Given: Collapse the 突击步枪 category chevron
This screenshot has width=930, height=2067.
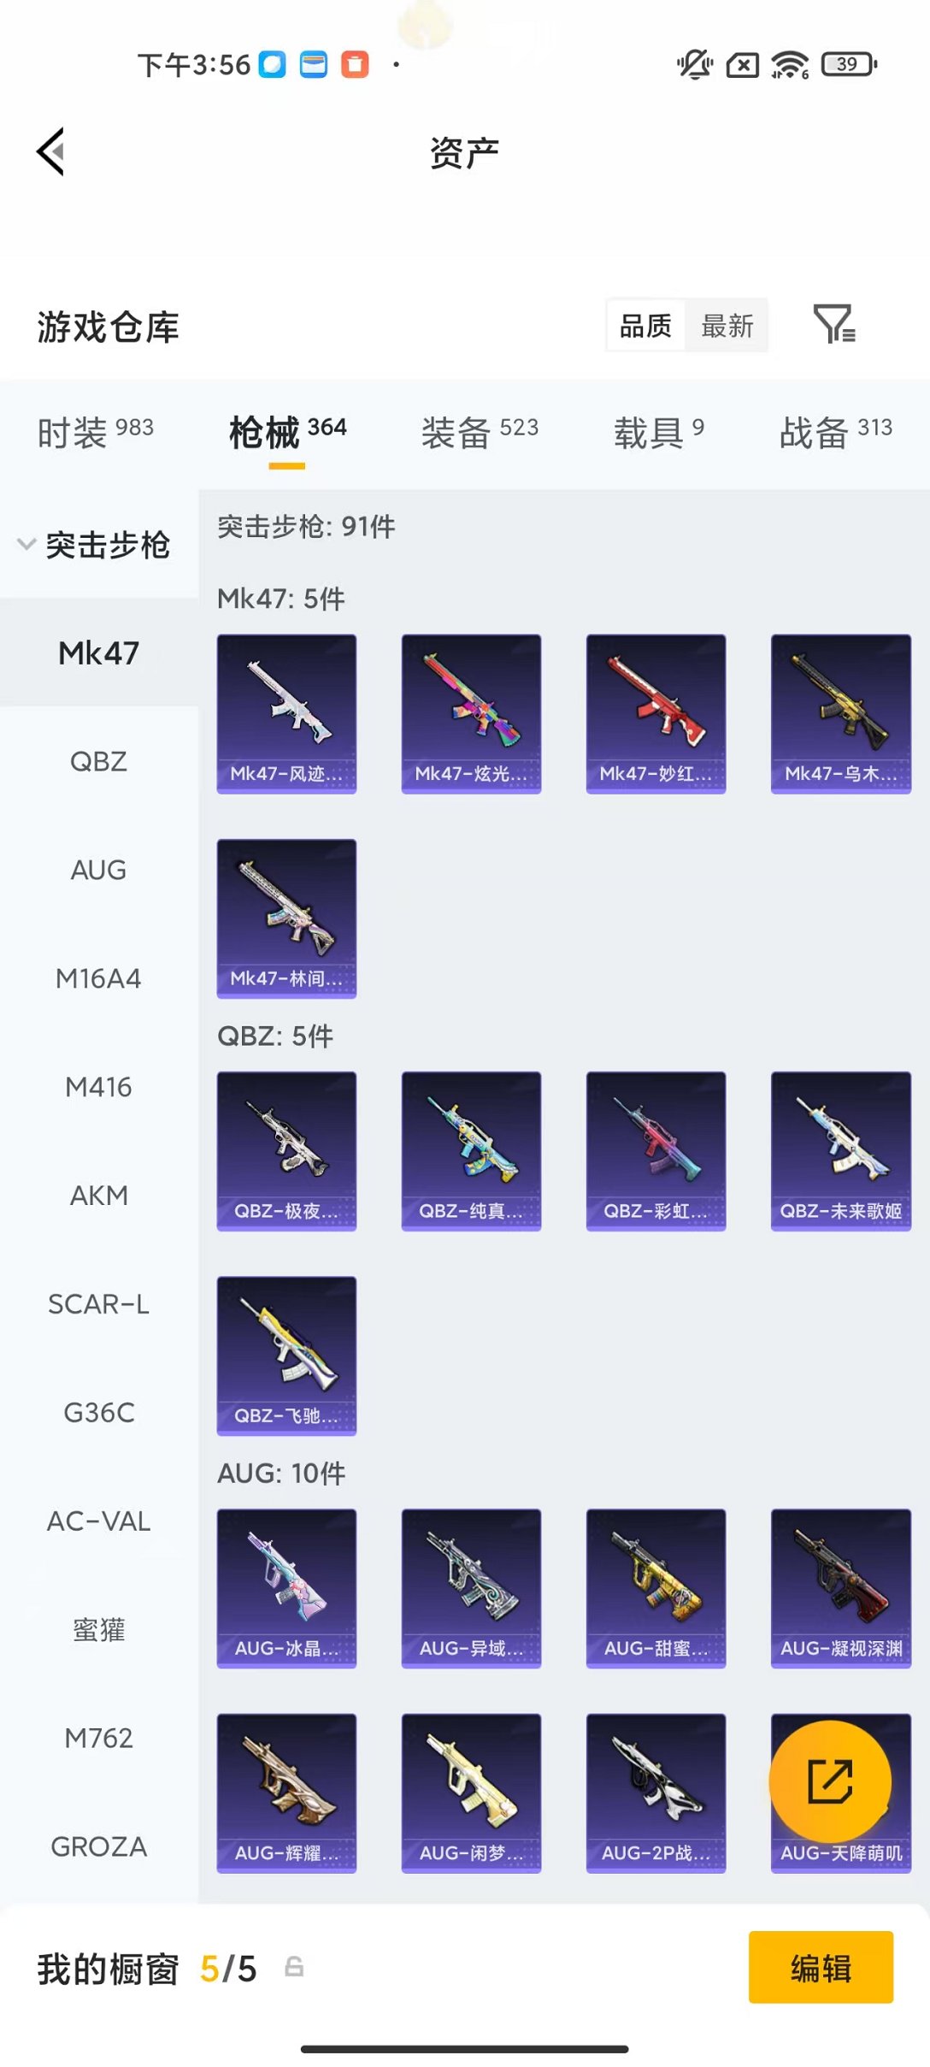Looking at the screenshot, I should click(x=26, y=544).
